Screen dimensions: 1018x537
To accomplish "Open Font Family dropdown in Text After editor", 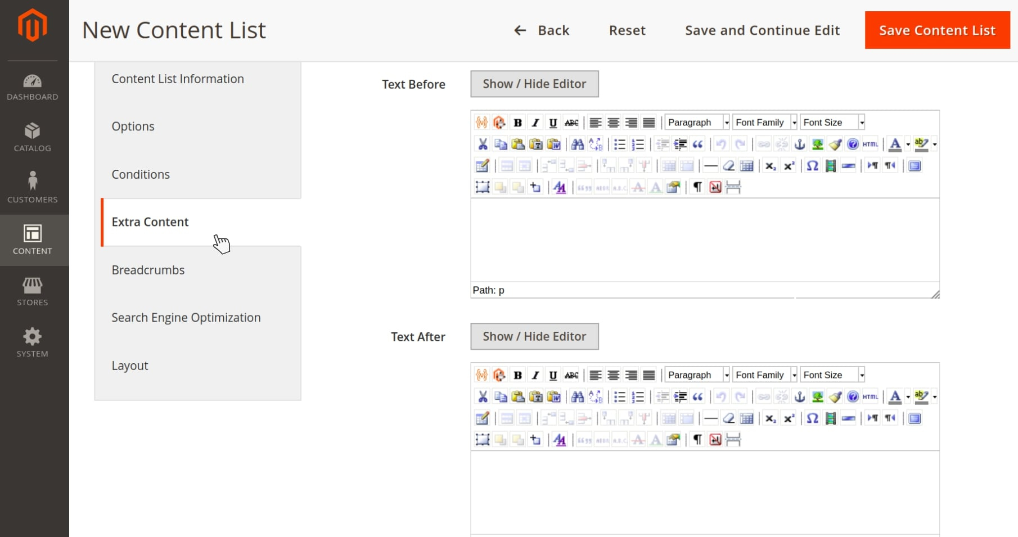I will point(764,375).
